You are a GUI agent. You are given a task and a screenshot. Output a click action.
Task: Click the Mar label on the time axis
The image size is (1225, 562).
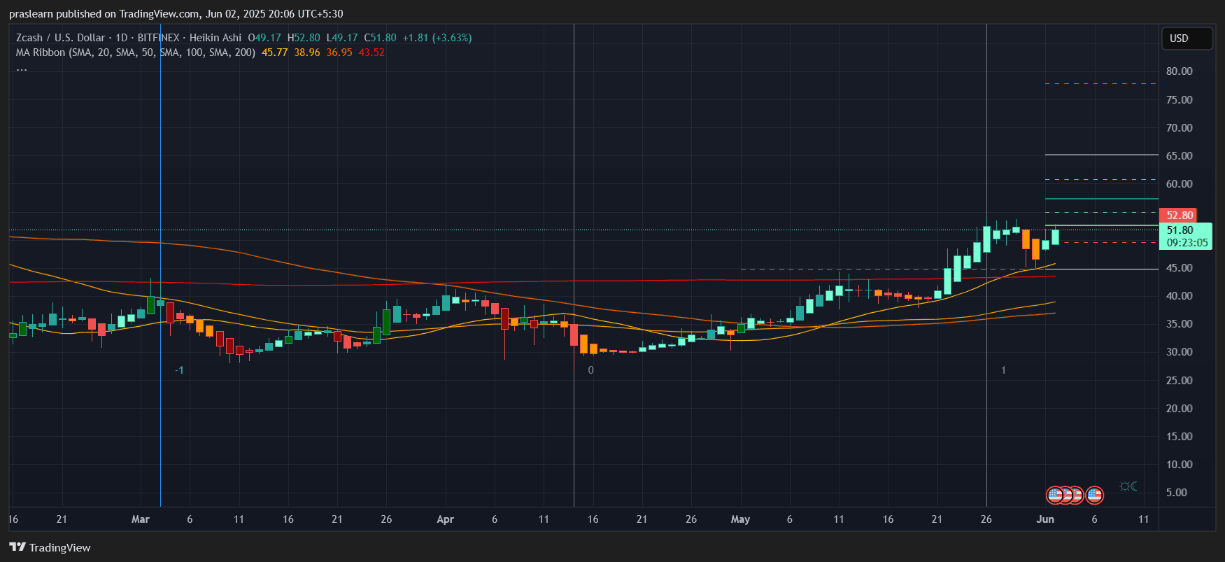141,519
